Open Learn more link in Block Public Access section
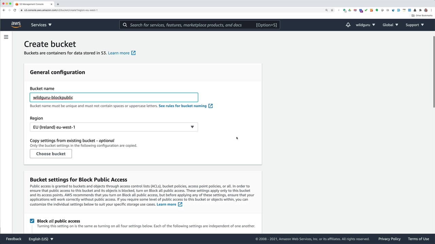The image size is (435, 244). coord(166,204)
